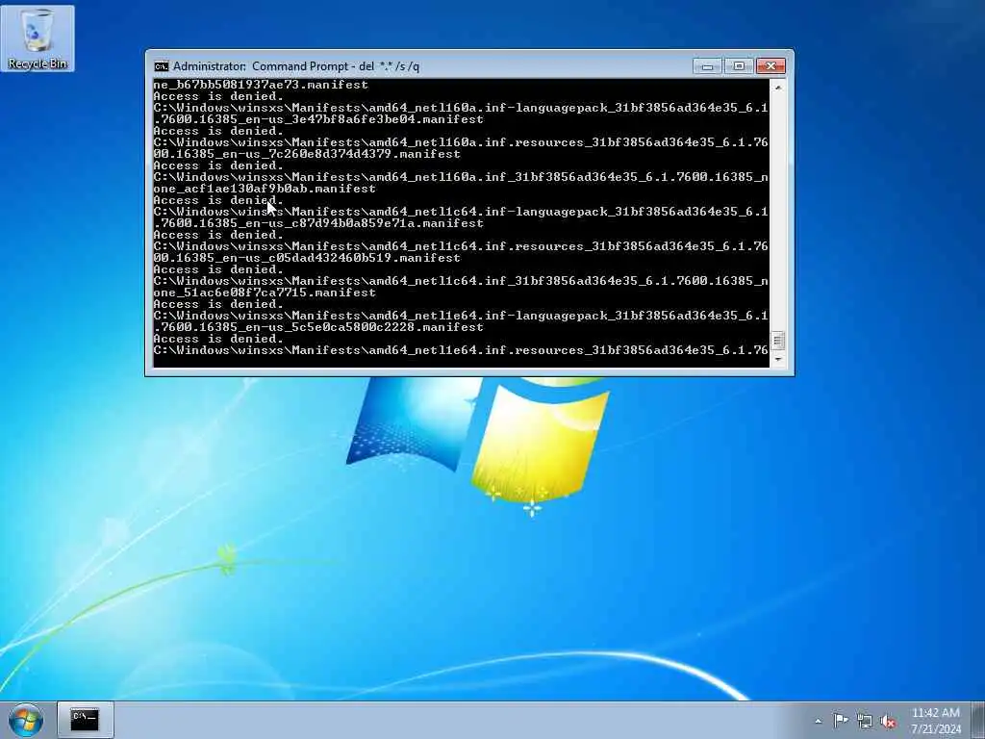
Task: Click the console scrollbar down arrow
Action: (777, 360)
